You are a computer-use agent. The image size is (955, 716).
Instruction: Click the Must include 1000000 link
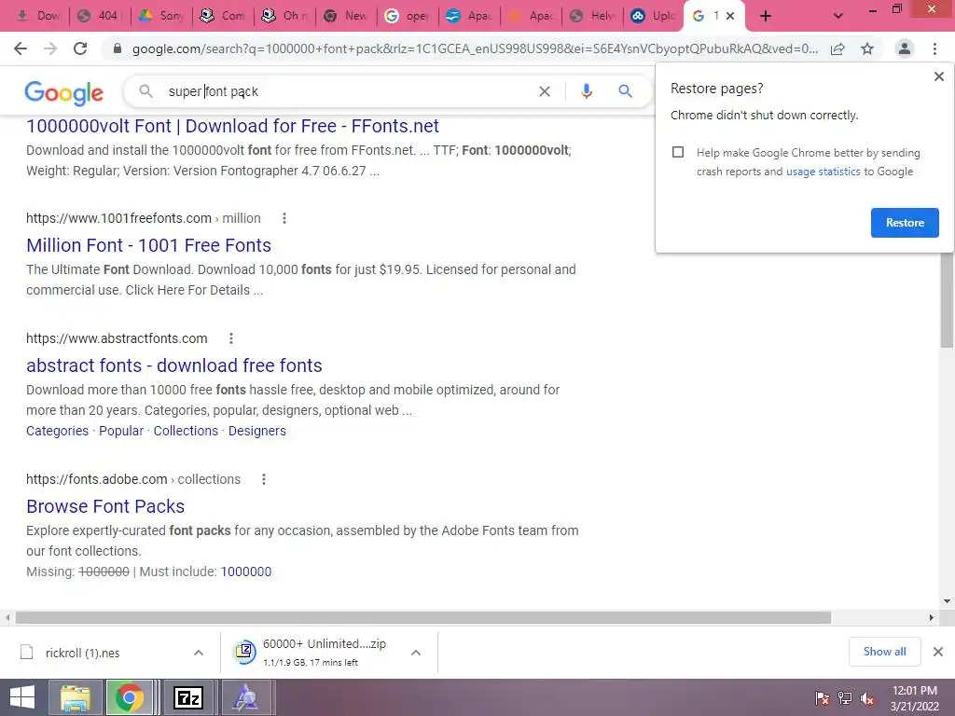(246, 571)
